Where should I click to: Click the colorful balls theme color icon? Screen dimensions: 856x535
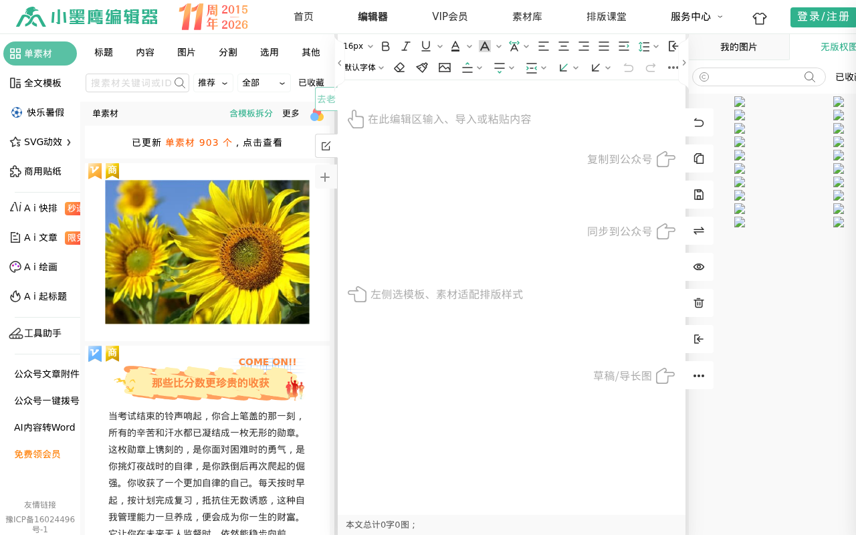click(317, 115)
